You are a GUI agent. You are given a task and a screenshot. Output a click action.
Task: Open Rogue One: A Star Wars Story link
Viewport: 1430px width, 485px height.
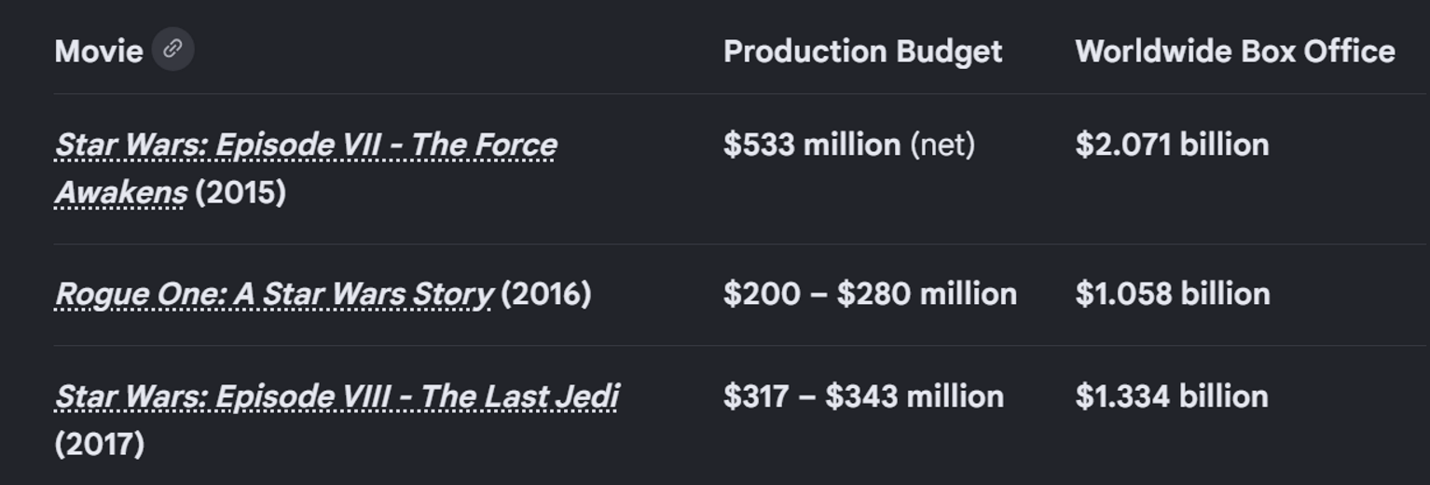273,294
